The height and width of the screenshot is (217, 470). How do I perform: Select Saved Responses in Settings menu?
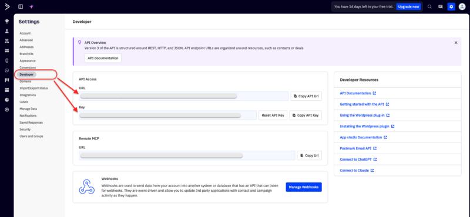click(31, 123)
